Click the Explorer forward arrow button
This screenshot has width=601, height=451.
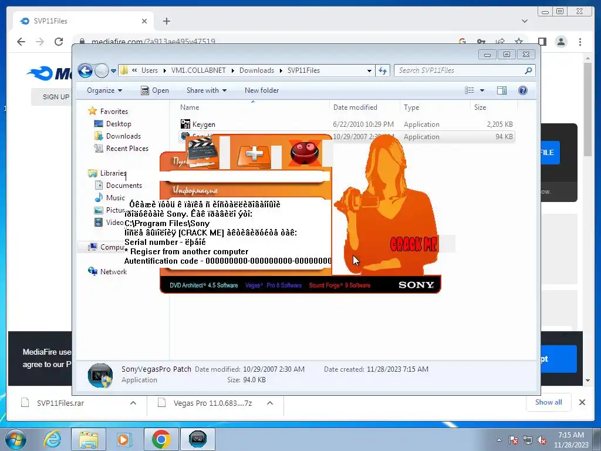click(102, 70)
